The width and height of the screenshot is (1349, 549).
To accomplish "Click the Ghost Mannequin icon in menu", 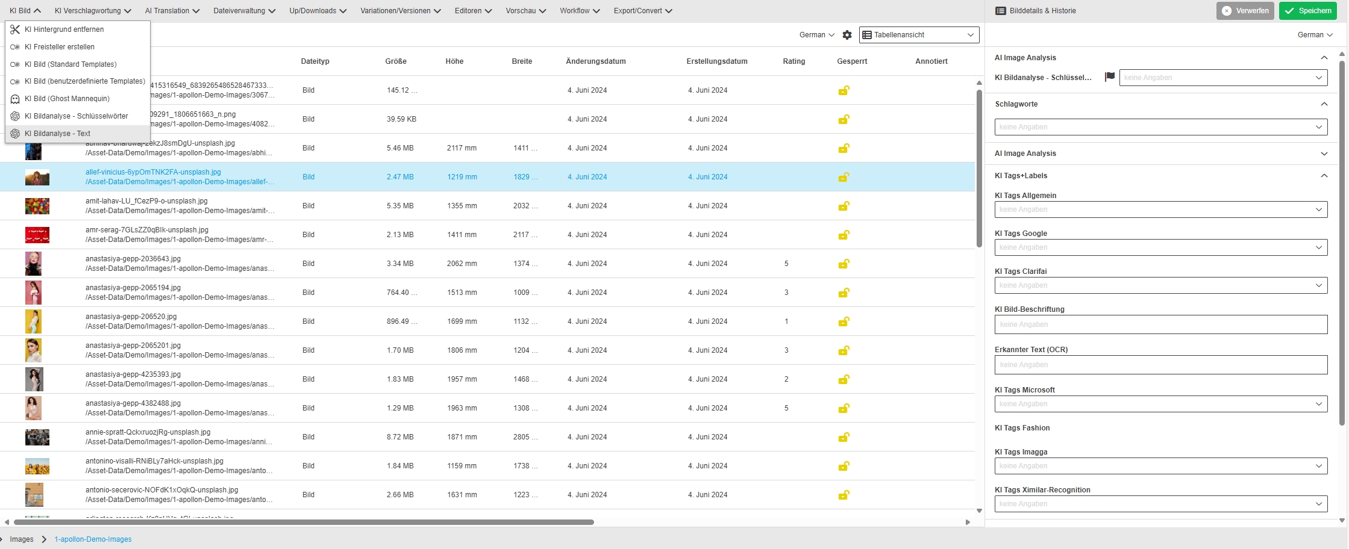I will click(x=15, y=99).
